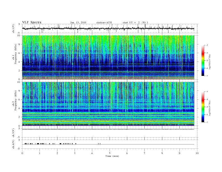Click inside the ch.1 spectrogram panel

[108, 57]
